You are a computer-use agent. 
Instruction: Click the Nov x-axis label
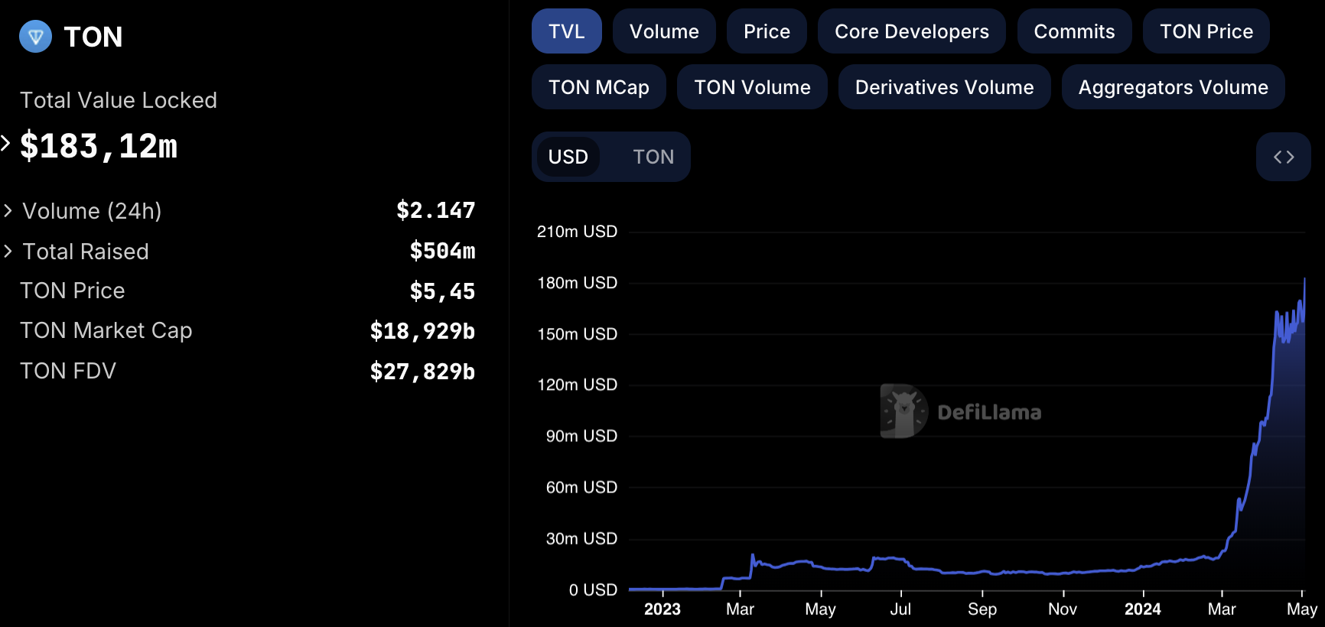coord(1062,609)
